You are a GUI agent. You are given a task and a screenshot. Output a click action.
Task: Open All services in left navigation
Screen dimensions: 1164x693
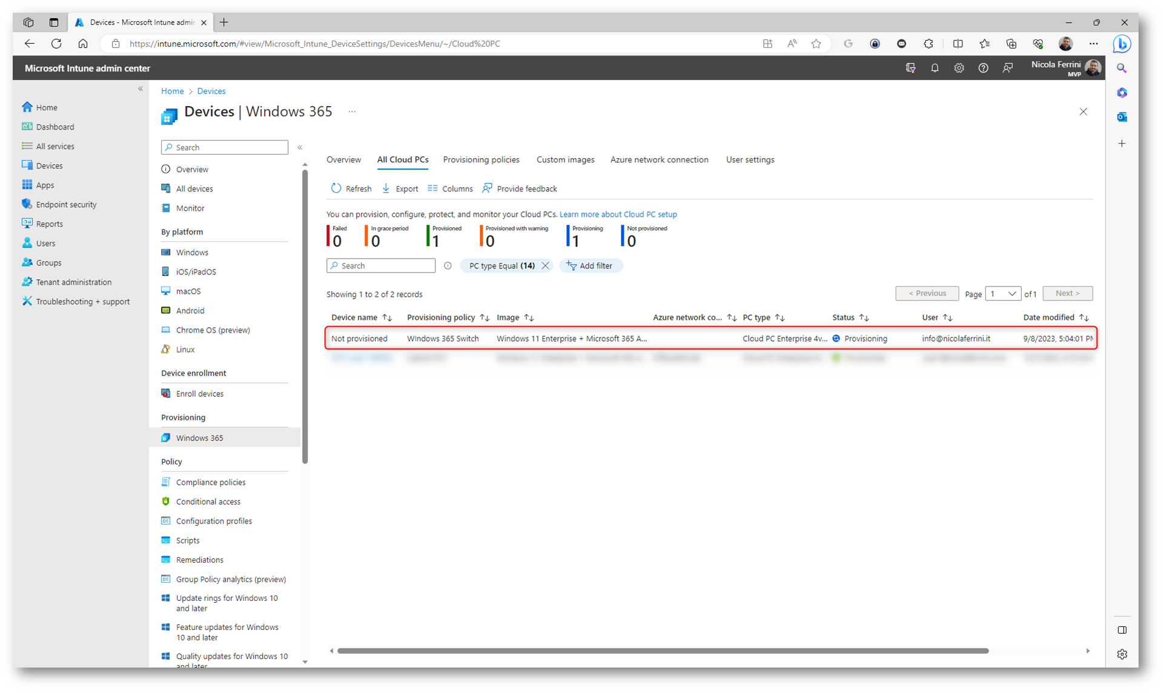[55, 146]
